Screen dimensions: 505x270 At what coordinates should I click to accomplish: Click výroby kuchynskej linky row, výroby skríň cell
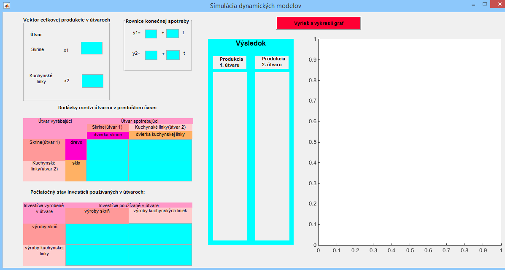pos(97,255)
